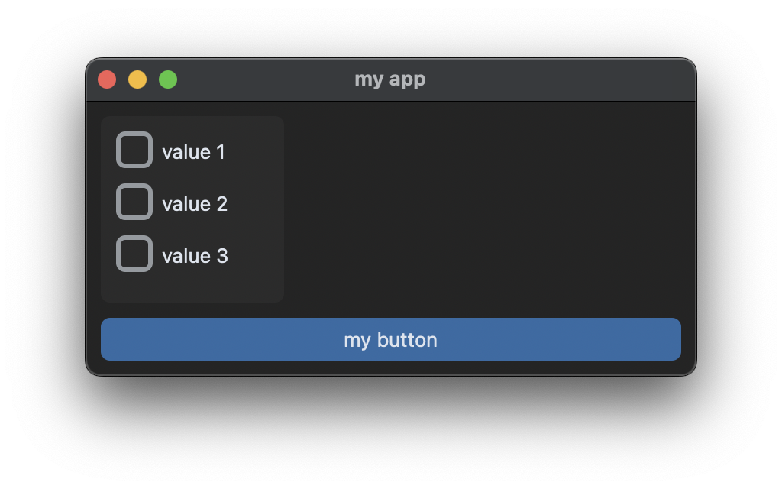Click the "my button" label text

391,339
